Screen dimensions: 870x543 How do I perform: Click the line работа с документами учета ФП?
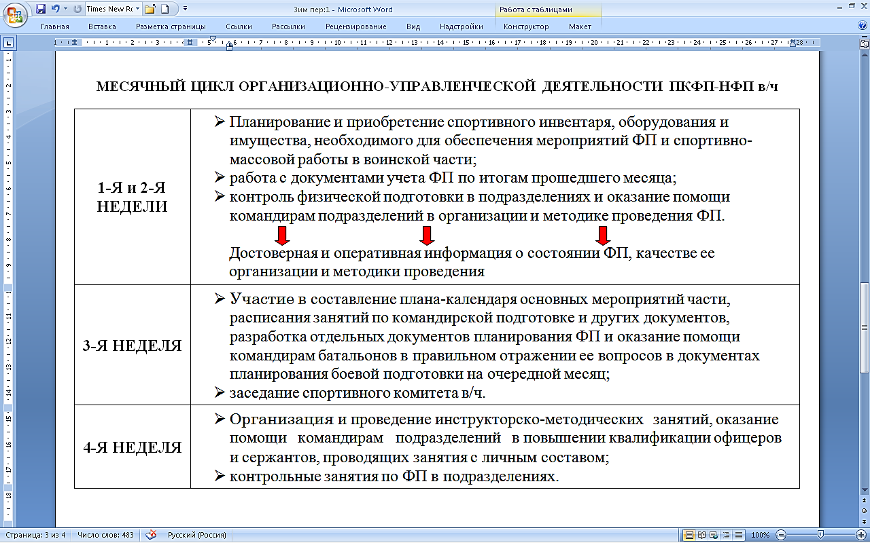451,179
